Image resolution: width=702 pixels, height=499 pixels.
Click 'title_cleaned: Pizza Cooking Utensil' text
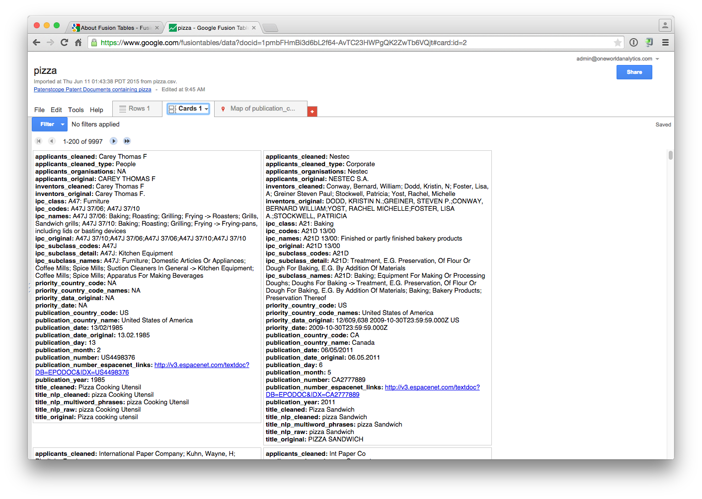pos(88,387)
